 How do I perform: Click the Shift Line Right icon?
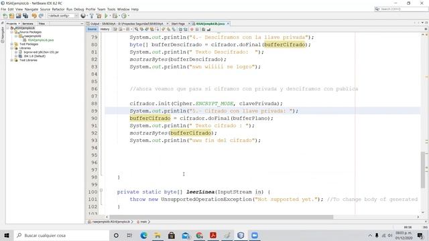(186, 29)
